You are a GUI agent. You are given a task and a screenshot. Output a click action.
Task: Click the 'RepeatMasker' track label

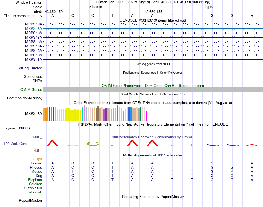tap(30, 200)
